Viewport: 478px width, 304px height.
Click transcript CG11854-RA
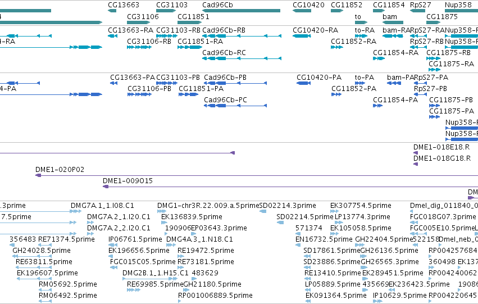(395, 53)
